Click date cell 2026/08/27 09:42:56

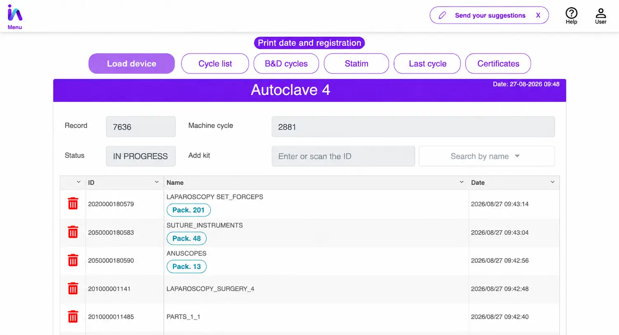[500, 261]
